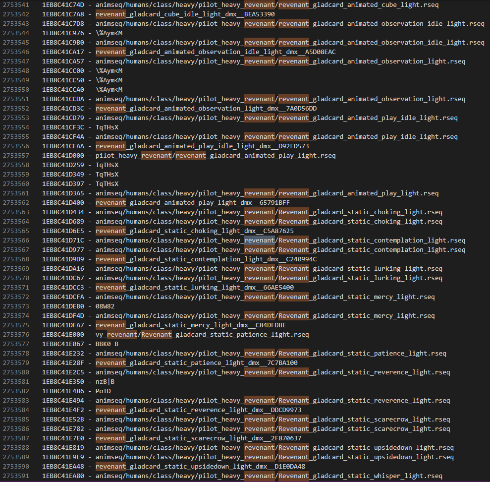Click the hex address 1EB8C41EA80
The height and width of the screenshot is (482, 490).
63,476
